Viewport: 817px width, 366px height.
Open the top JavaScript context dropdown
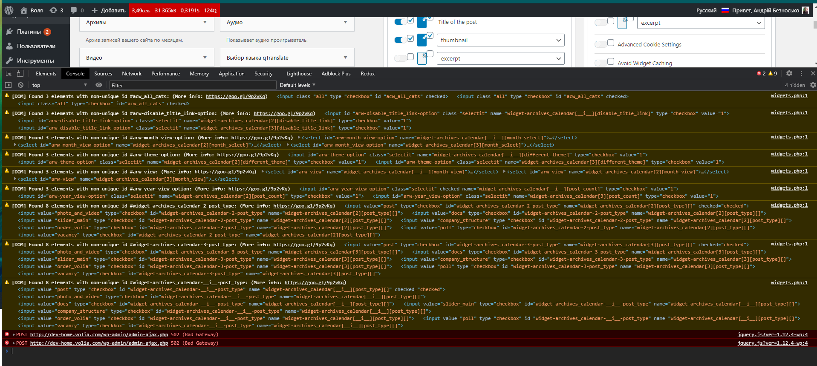click(59, 85)
